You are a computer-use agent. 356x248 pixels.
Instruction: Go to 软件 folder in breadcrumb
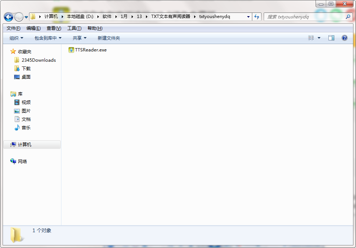point(107,17)
